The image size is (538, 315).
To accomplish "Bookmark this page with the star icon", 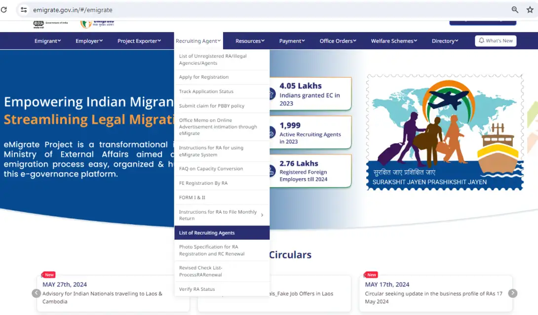I will click(x=530, y=10).
